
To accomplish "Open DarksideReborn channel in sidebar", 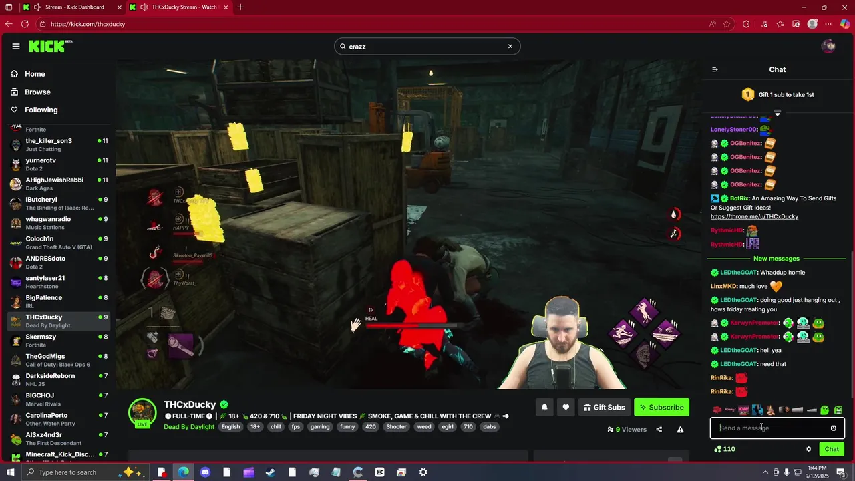I will click(x=59, y=380).
